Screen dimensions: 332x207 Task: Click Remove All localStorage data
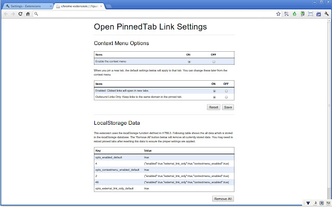coord(223,199)
